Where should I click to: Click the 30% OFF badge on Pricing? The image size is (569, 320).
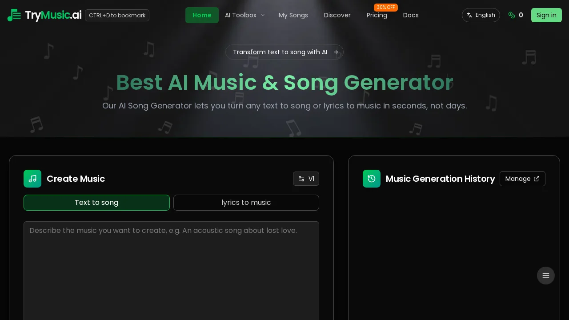385,7
